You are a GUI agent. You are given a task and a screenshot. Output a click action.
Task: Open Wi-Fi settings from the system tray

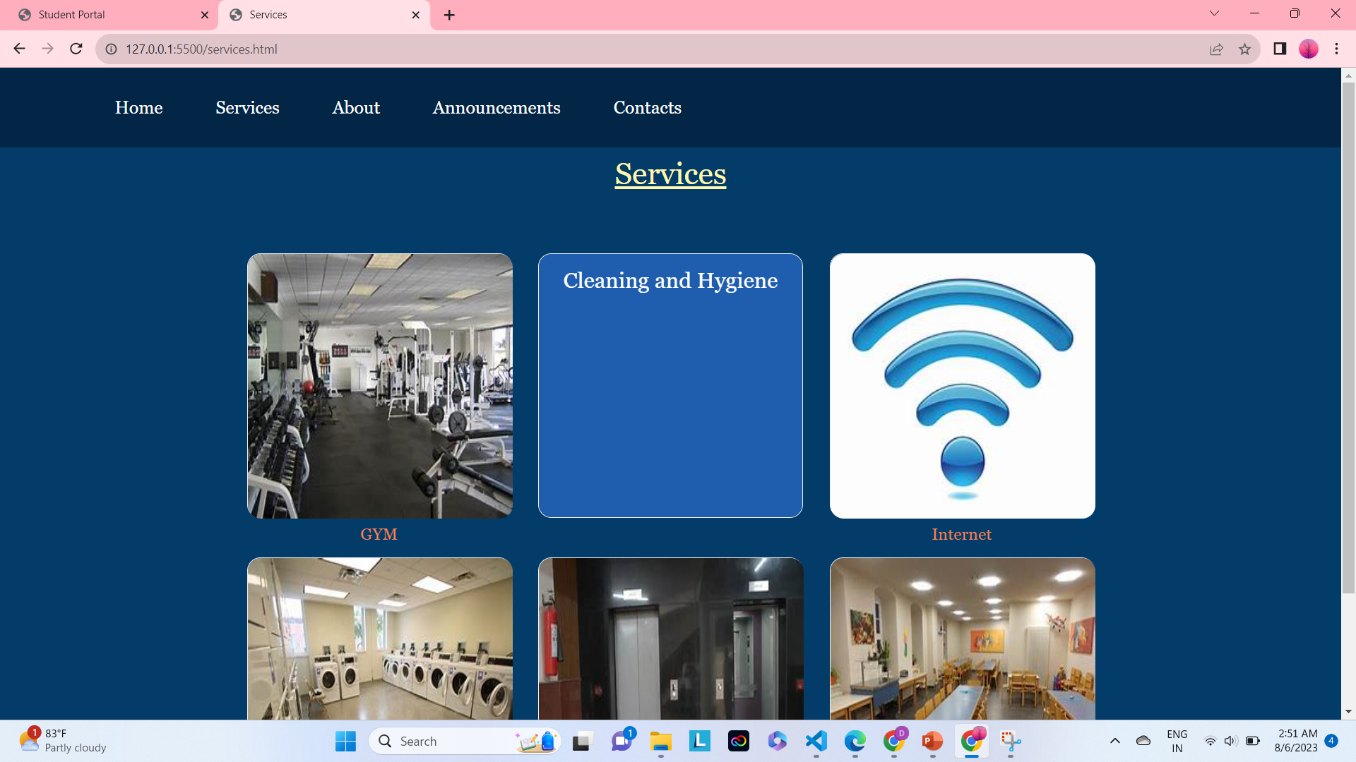(x=1211, y=741)
